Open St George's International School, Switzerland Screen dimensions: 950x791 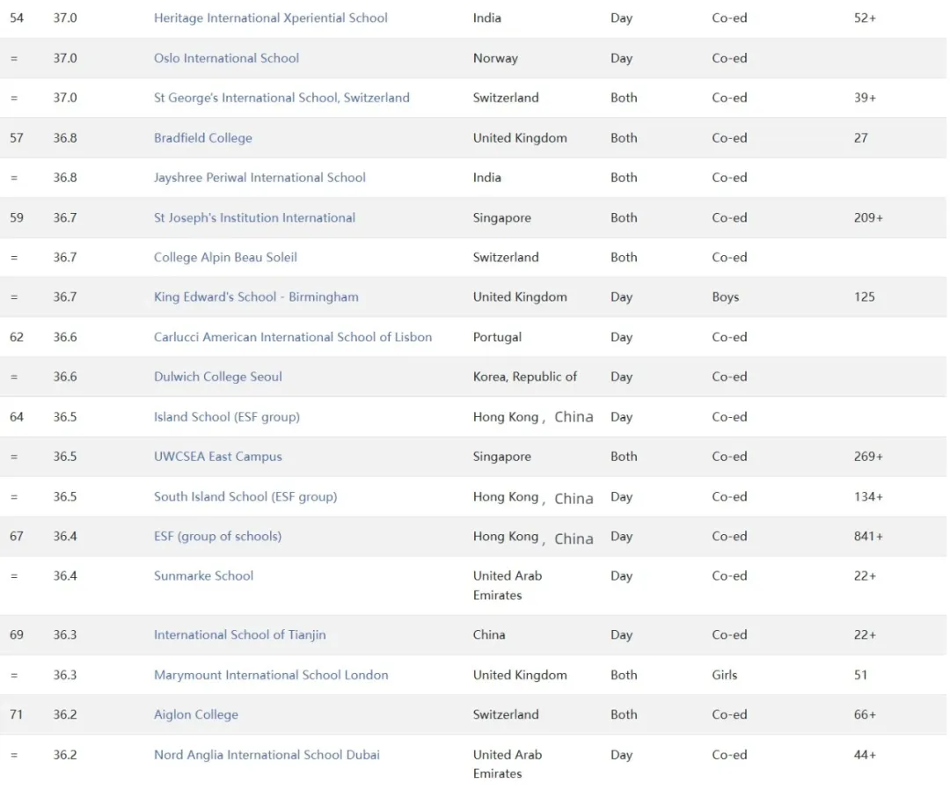coord(281,98)
